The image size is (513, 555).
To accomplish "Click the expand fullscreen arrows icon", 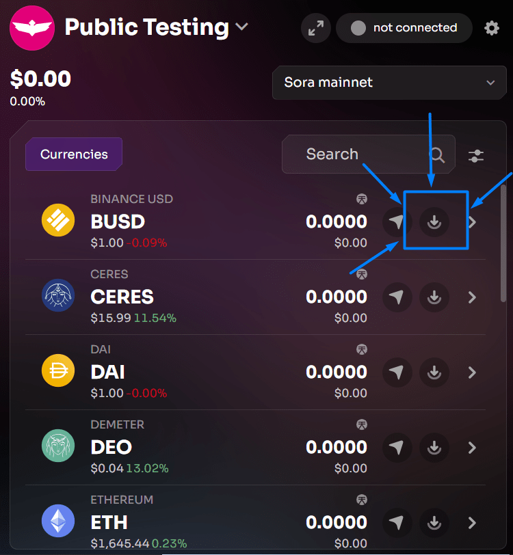I will pos(316,28).
